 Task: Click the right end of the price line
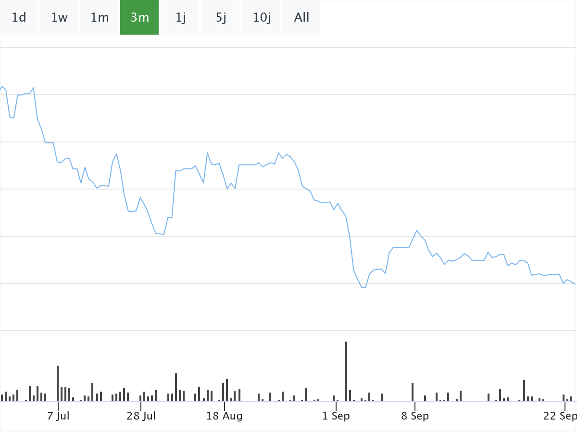tap(575, 283)
